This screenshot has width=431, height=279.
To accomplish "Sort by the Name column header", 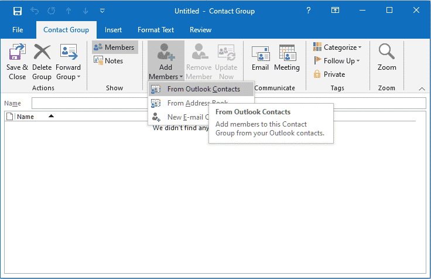I will tap(25, 117).
